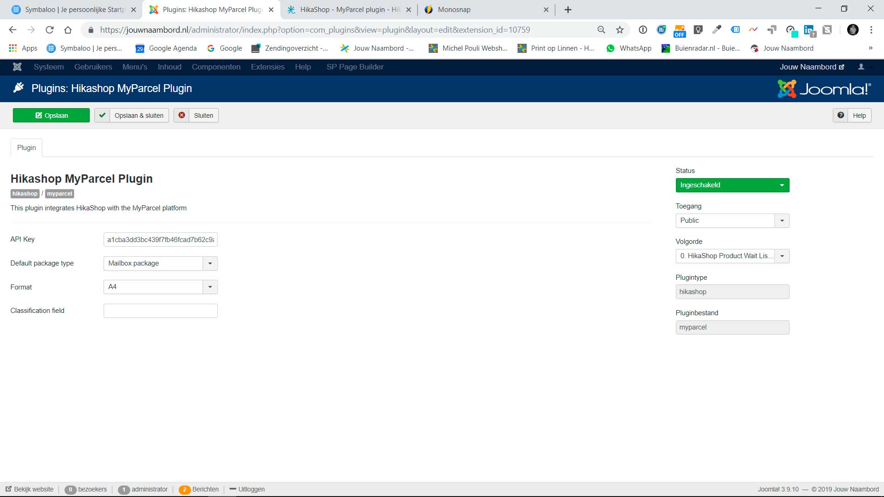The width and height of the screenshot is (884, 497).
Task: Click the green Opslaan button
Action: (x=51, y=116)
